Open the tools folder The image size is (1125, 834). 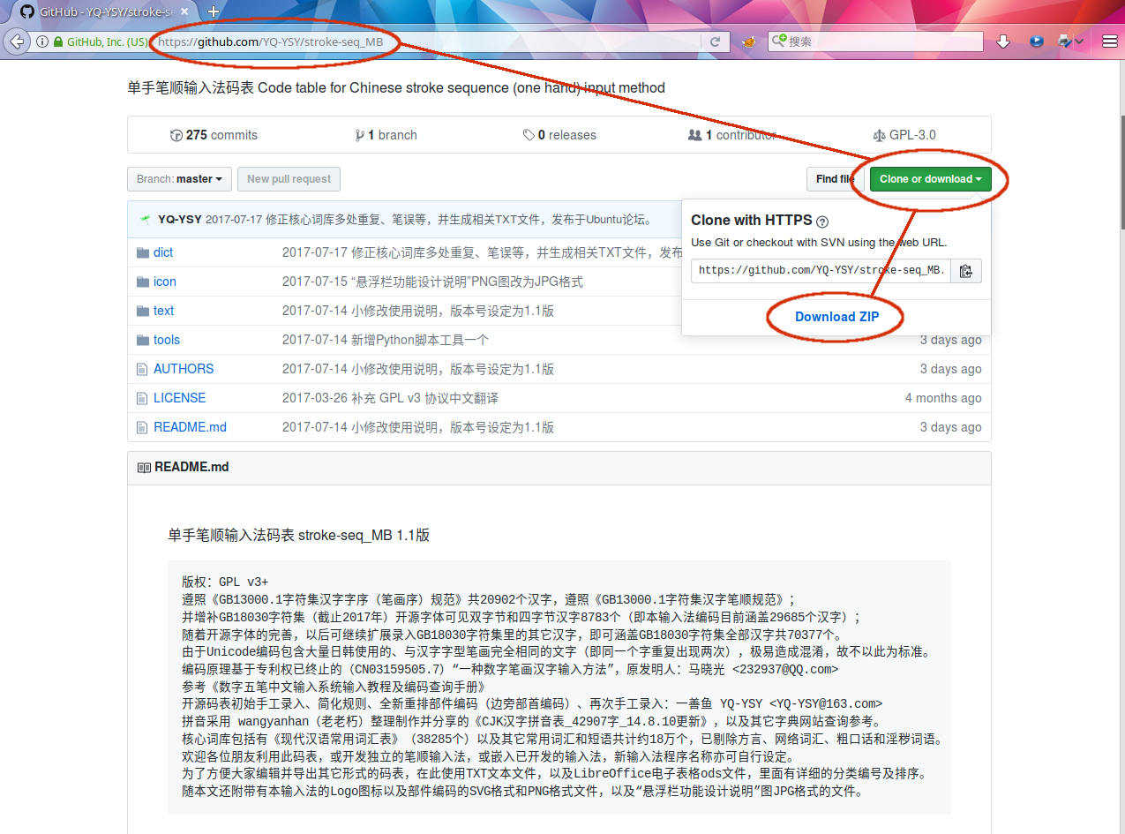(x=167, y=340)
